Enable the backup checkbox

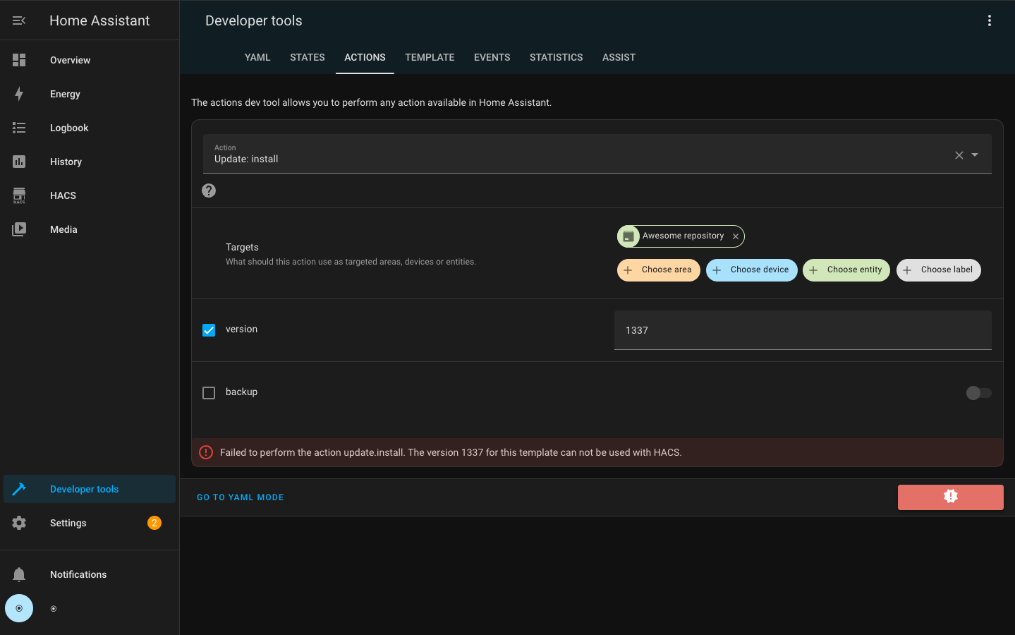[209, 393]
